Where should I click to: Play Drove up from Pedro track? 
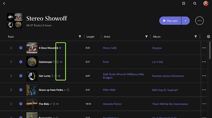pos(21,90)
